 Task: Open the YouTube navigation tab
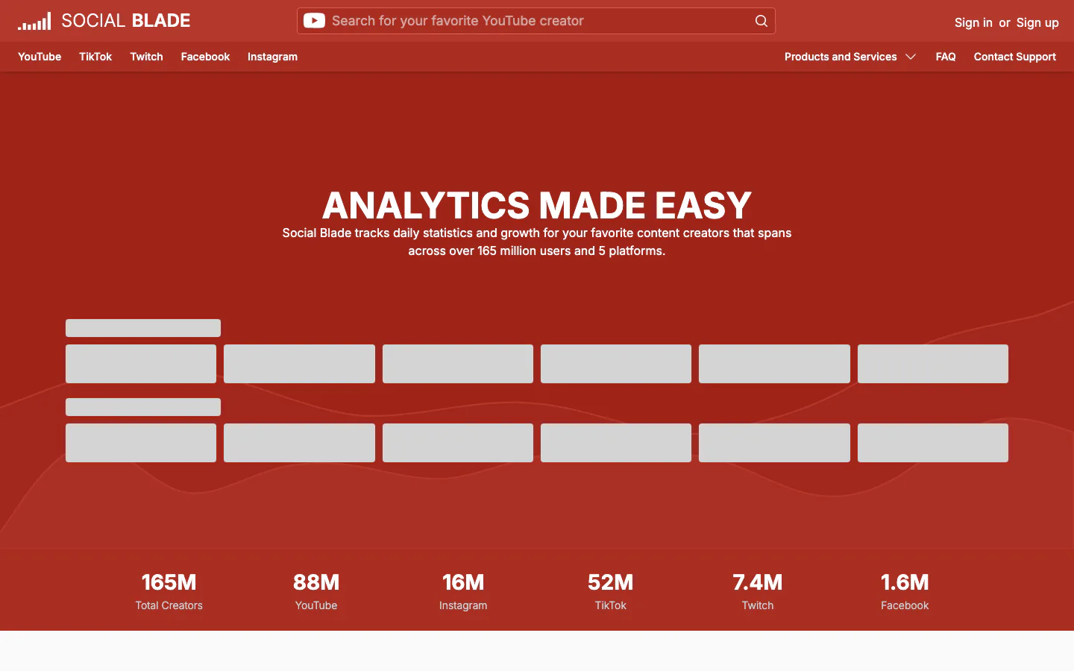[40, 57]
